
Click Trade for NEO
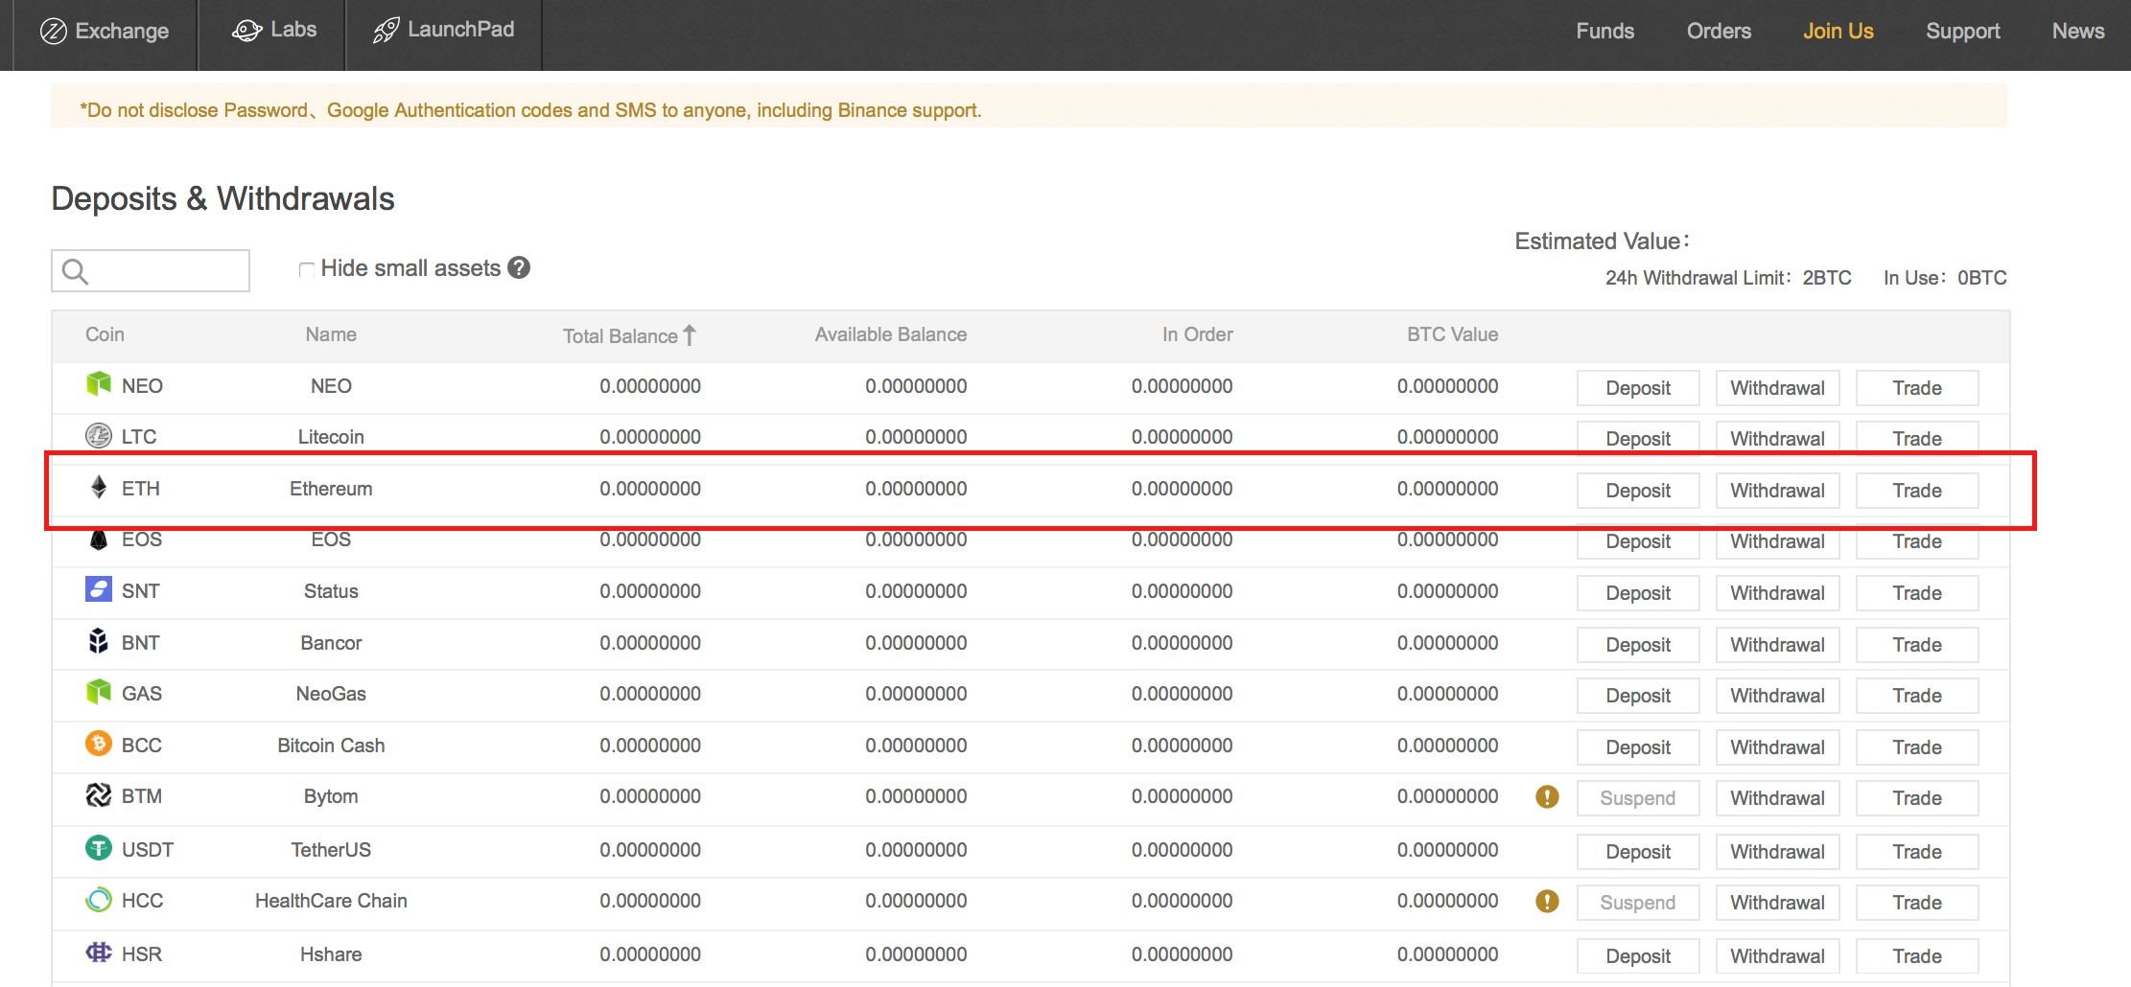tap(1917, 388)
